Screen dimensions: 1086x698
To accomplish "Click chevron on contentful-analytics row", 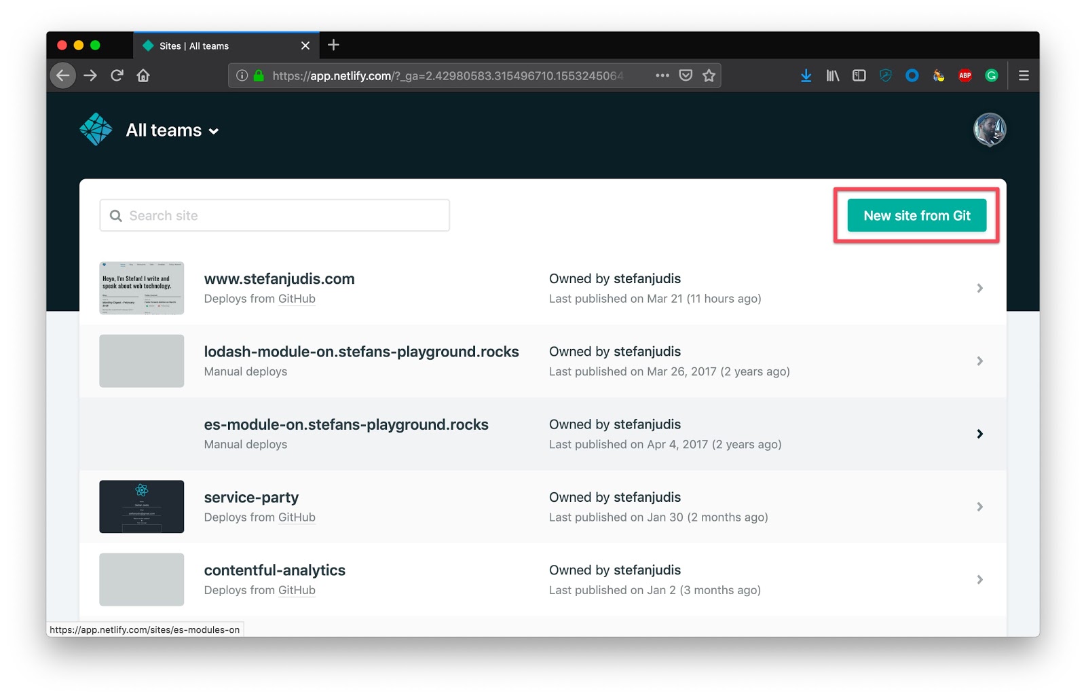I will 979,579.
